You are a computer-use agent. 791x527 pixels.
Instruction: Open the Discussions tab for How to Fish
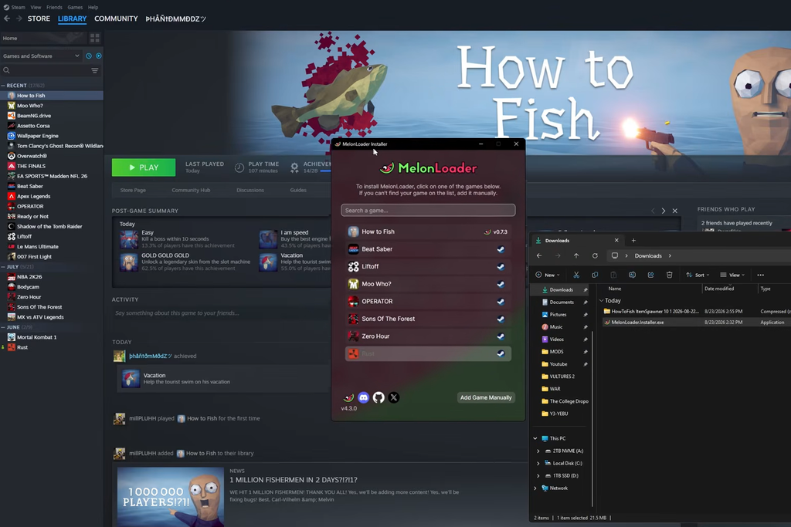(x=250, y=190)
